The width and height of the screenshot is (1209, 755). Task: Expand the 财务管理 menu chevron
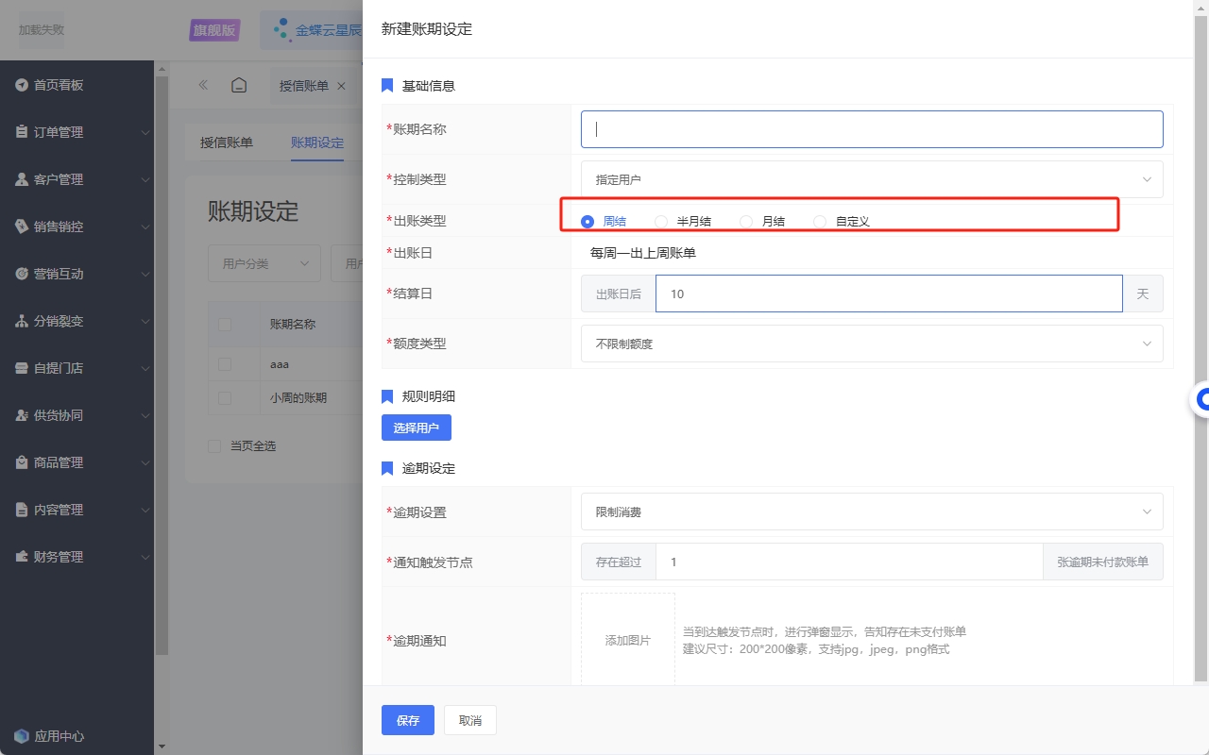[145, 557]
